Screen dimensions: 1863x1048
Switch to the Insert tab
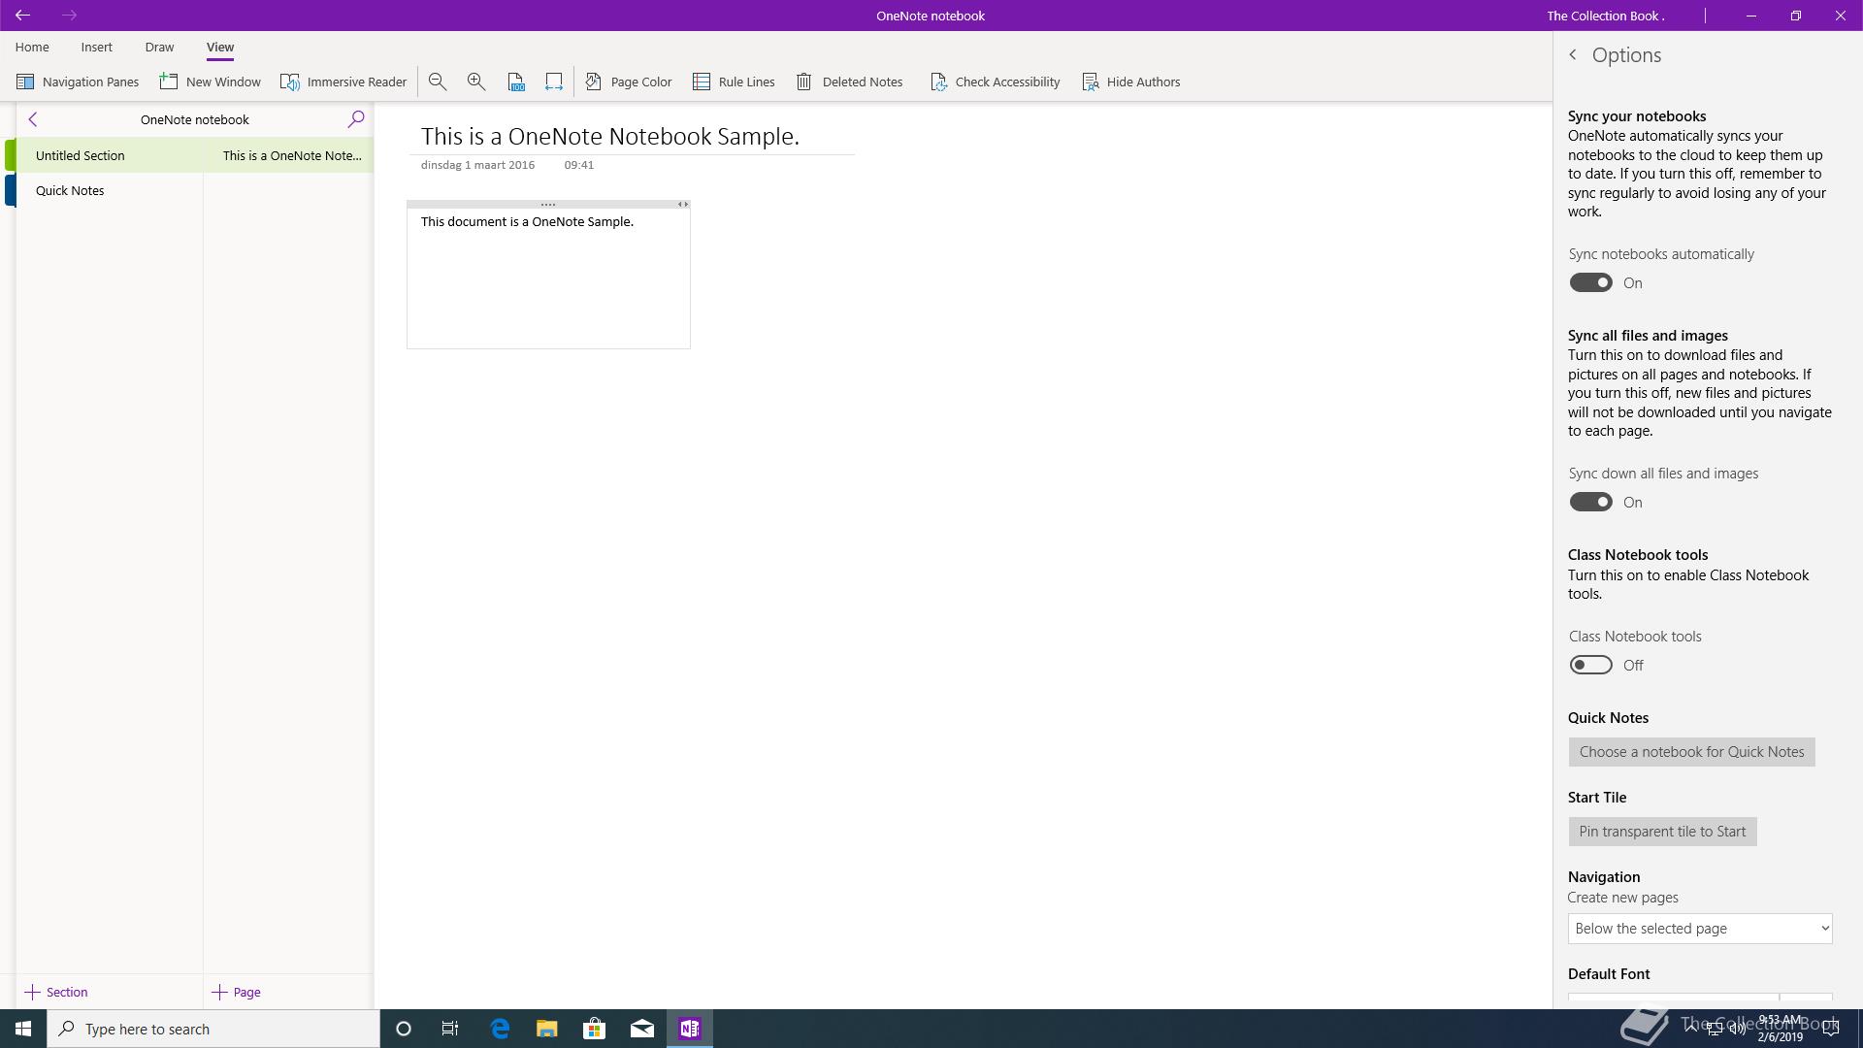(97, 47)
